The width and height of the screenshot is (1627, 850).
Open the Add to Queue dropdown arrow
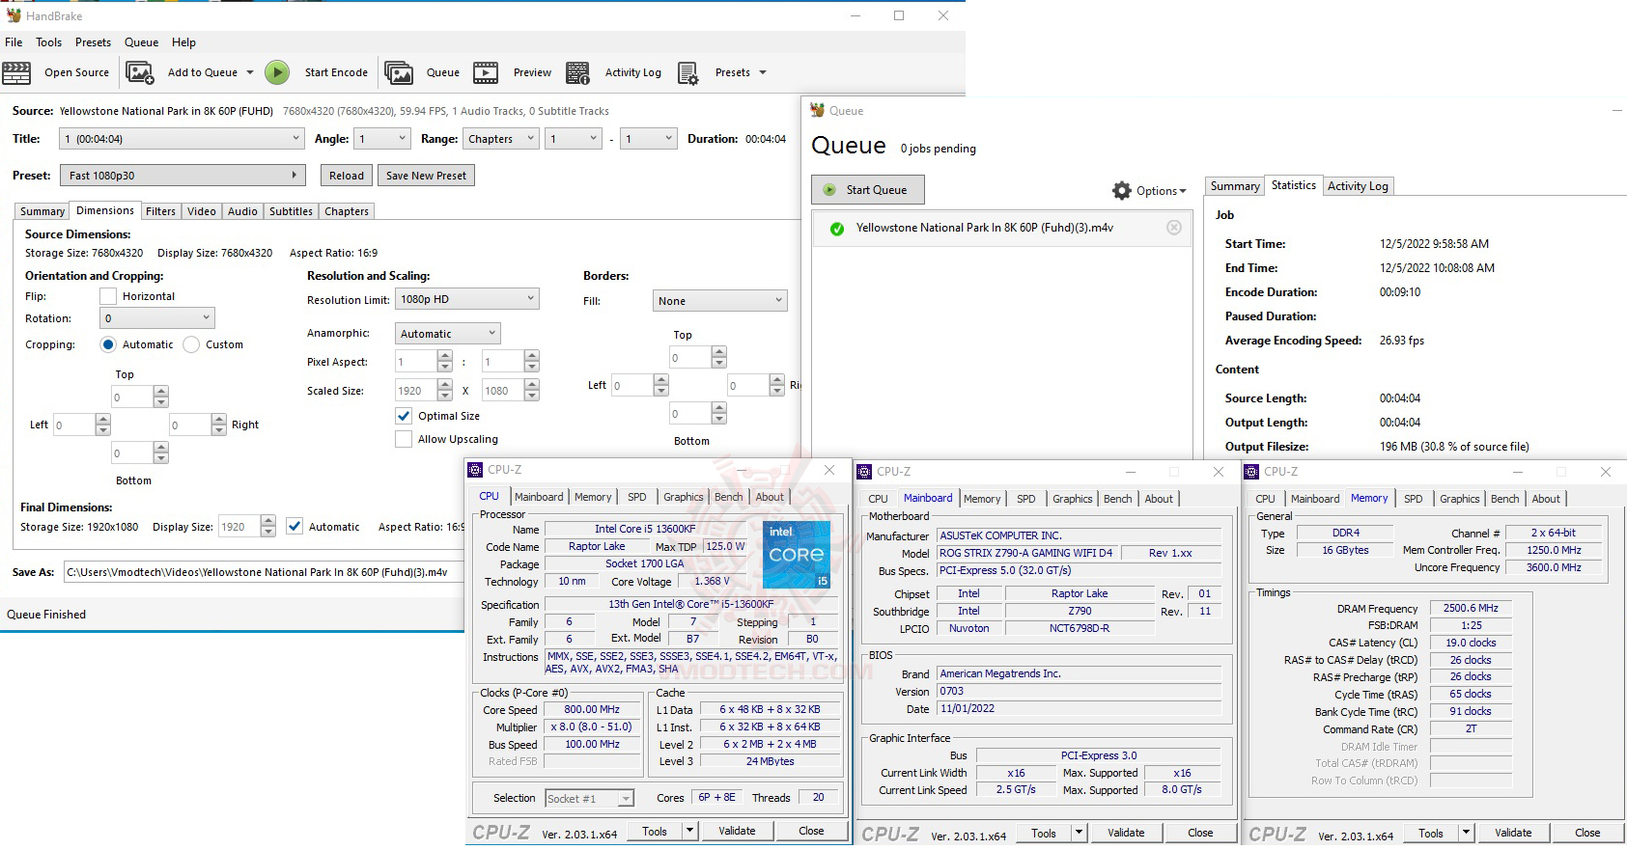pyautogui.click(x=250, y=72)
